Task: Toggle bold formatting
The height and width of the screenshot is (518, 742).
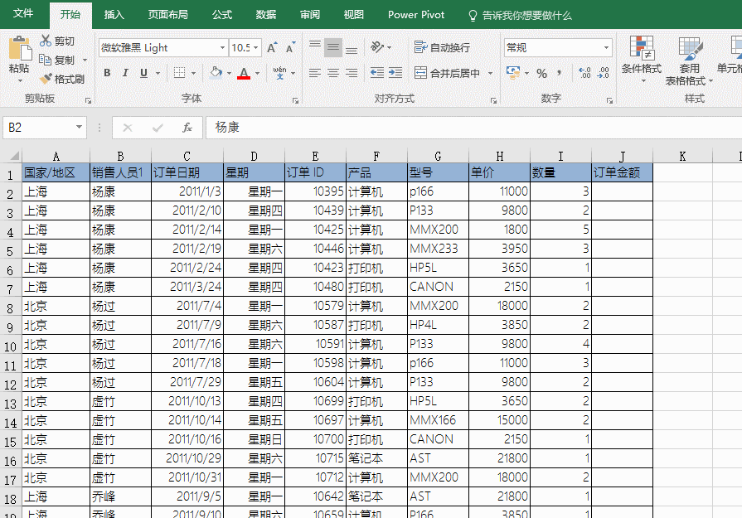Action: 107,73
